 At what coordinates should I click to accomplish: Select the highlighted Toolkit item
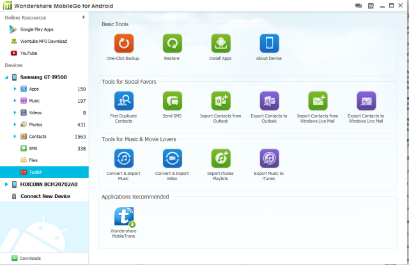pyautogui.click(x=44, y=172)
